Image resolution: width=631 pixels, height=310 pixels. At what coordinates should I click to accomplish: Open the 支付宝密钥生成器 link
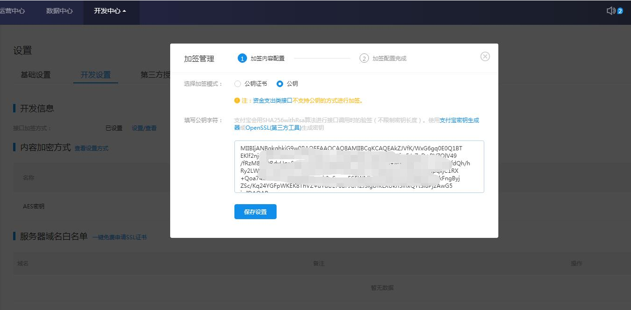(x=459, y=120)
